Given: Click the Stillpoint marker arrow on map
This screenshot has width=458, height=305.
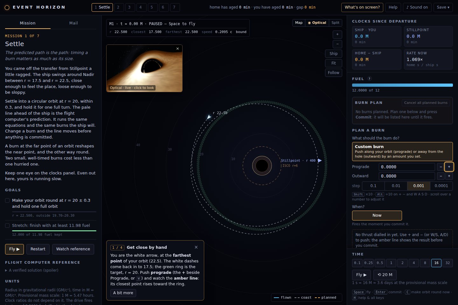Looking at the screenshot, I should point(320,160).
